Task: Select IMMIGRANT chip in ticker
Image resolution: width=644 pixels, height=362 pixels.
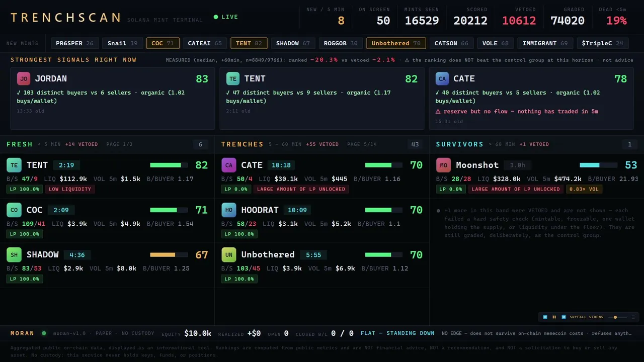Action: pos(545,43)
